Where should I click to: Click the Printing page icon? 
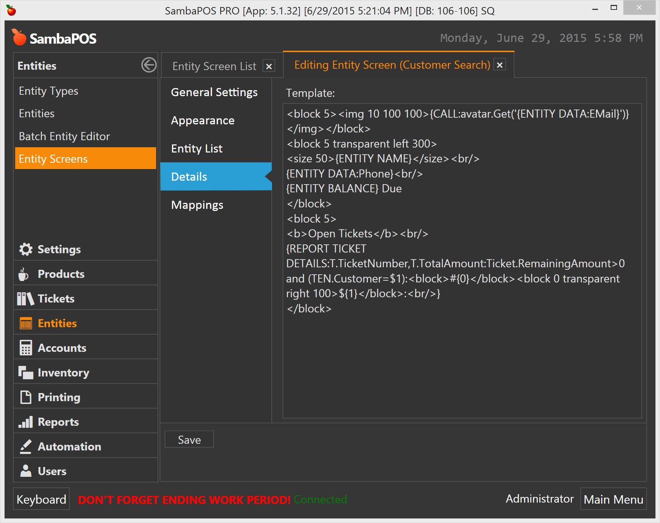26,397
